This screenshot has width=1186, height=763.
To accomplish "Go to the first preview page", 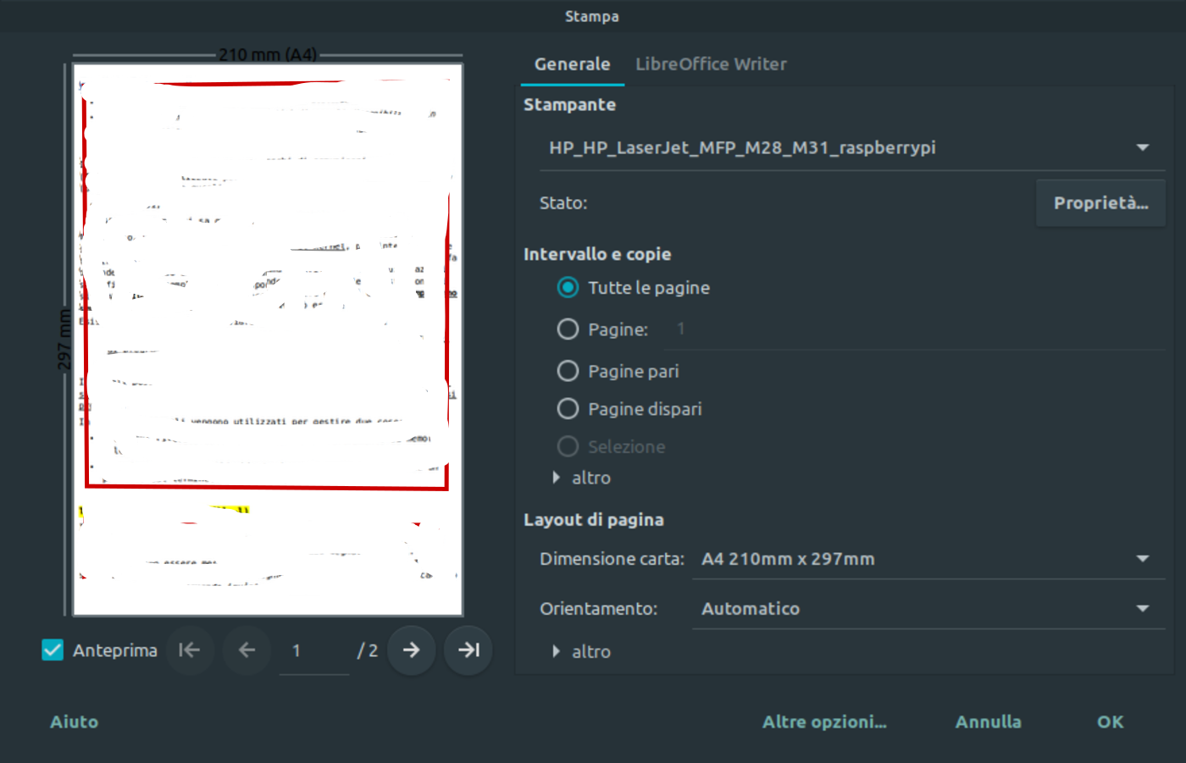I will (x=190, y=650).
